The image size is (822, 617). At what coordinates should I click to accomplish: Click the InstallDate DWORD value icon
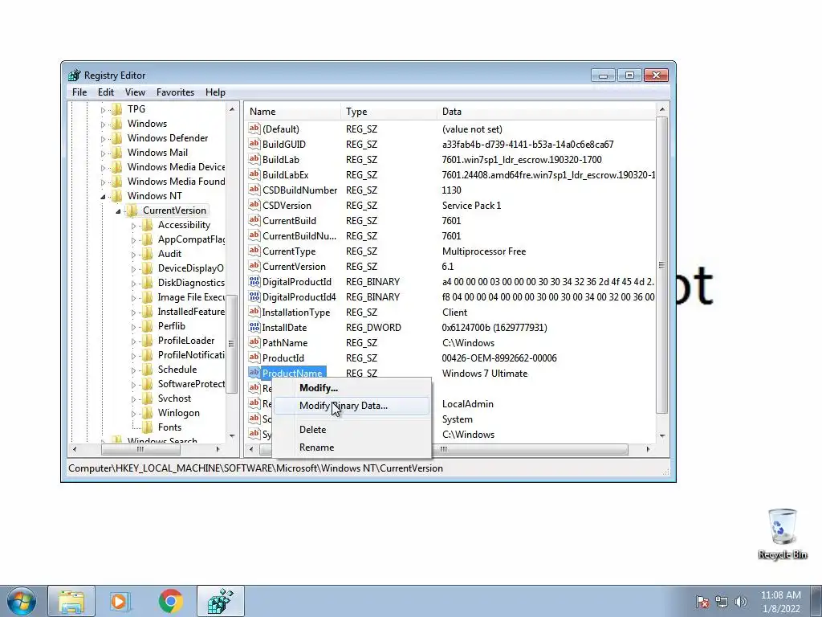(x=254, y=327)
